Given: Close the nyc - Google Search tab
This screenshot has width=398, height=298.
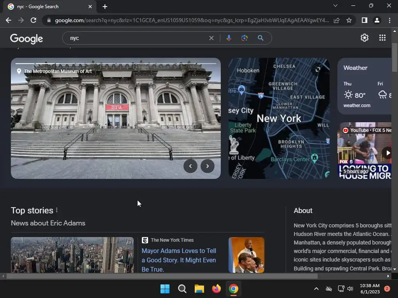Looking at the screenshot, I should [90, 7].
